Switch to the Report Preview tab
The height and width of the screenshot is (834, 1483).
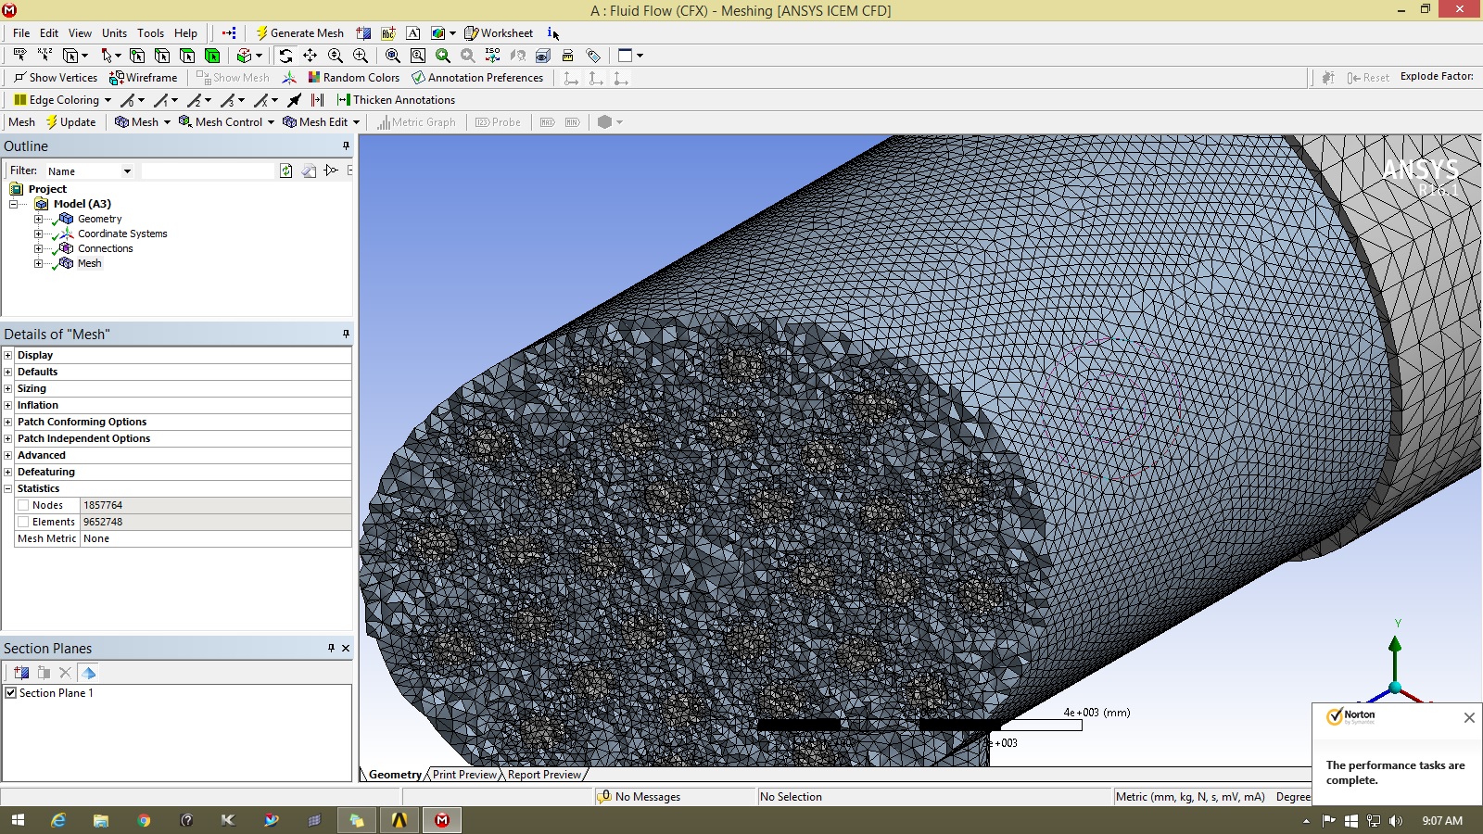coord(544,775)
